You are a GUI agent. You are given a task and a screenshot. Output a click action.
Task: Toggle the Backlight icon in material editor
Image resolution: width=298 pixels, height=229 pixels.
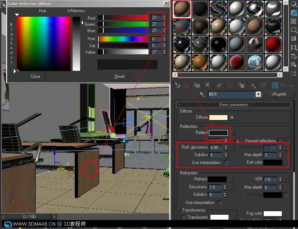[x=294, y=13]
